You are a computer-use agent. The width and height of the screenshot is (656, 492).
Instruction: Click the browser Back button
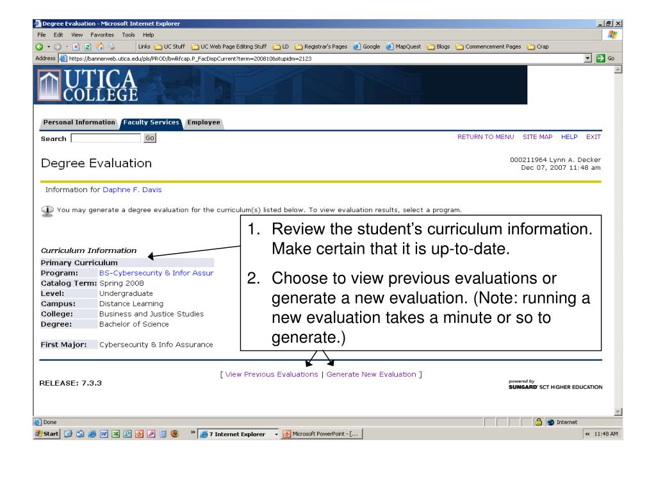pyautogui.click(x=39, y=47)
